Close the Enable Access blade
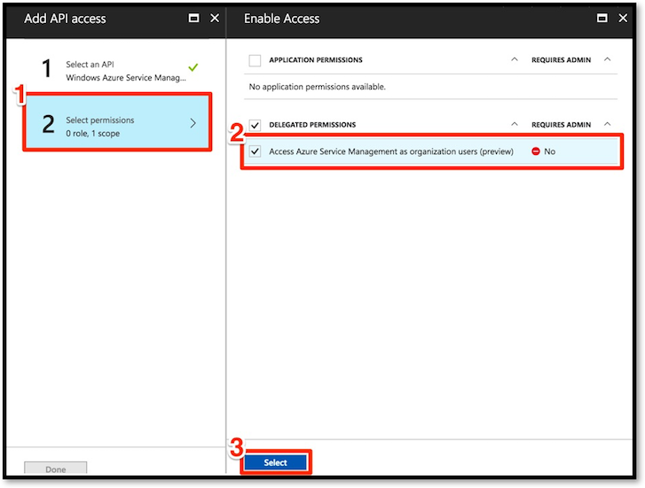Screen dimensions: 645x488 (x=623, y=18)
